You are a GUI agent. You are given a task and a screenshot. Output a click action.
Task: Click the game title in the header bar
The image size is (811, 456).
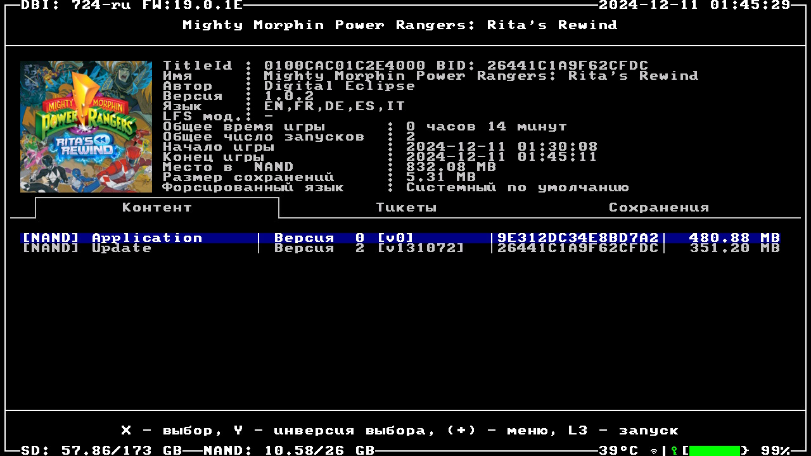(400, 25)
